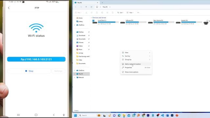Viewport: 210px width, 118px height.
Task: Select the torrent (H:) drive
Action: tap(189, 22)
